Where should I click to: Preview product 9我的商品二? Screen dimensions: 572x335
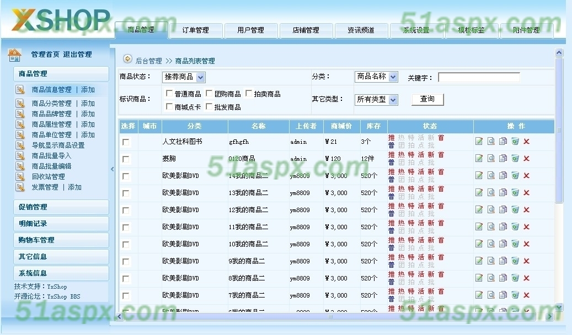pos(491,261)
